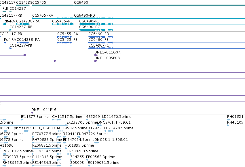Select the CG6490-PB protein label

tap(98, 40)
